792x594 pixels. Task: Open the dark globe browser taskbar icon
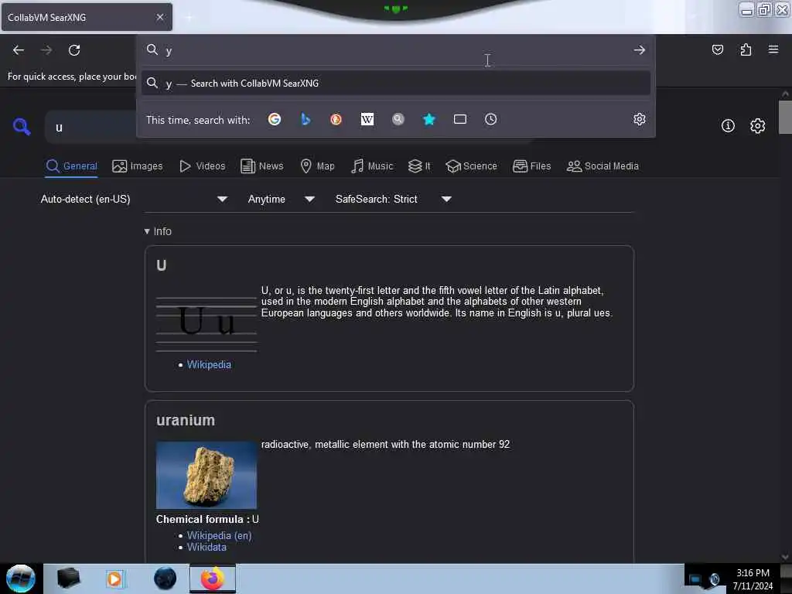point(166,579)
